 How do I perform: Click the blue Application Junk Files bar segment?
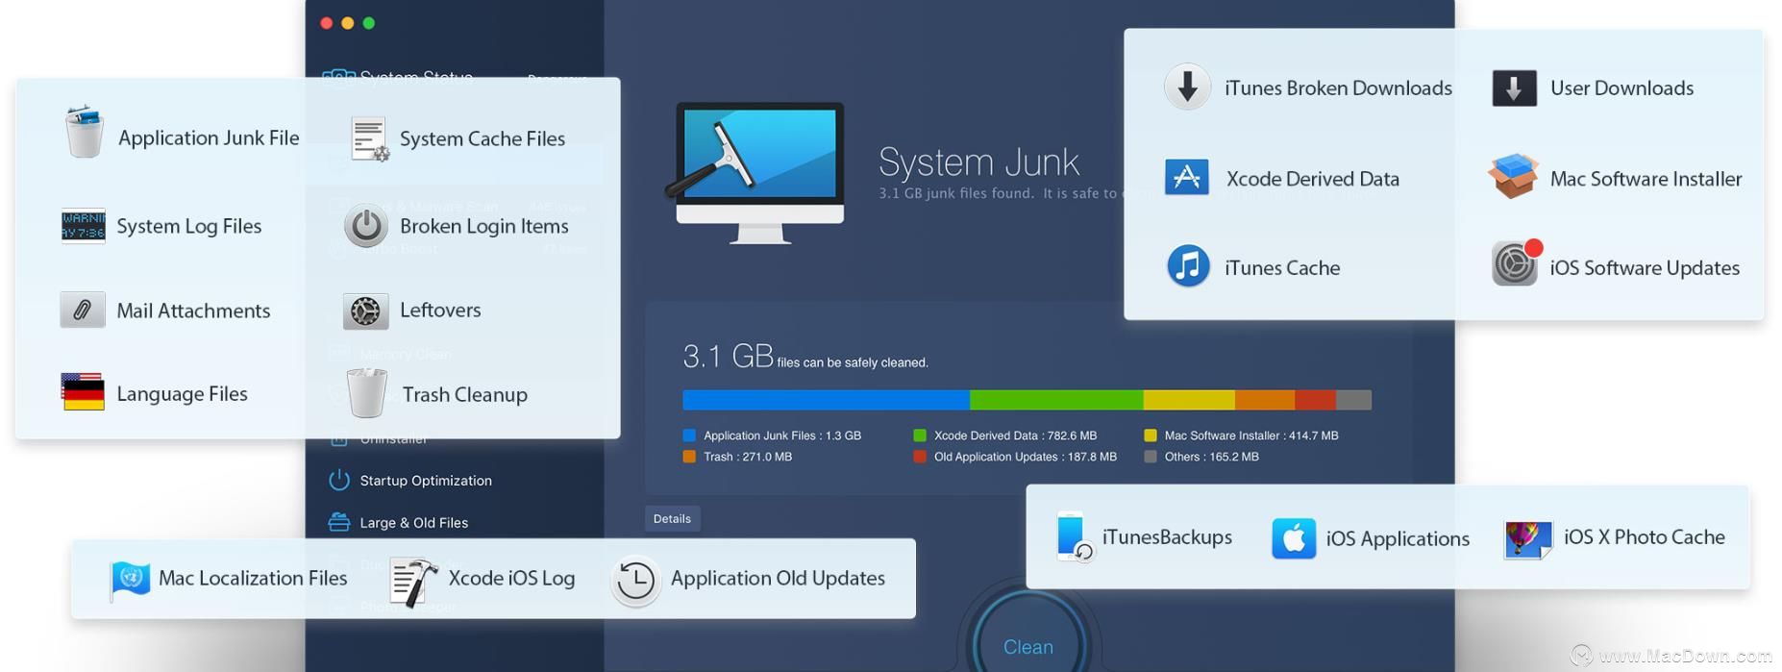(826, 400)
